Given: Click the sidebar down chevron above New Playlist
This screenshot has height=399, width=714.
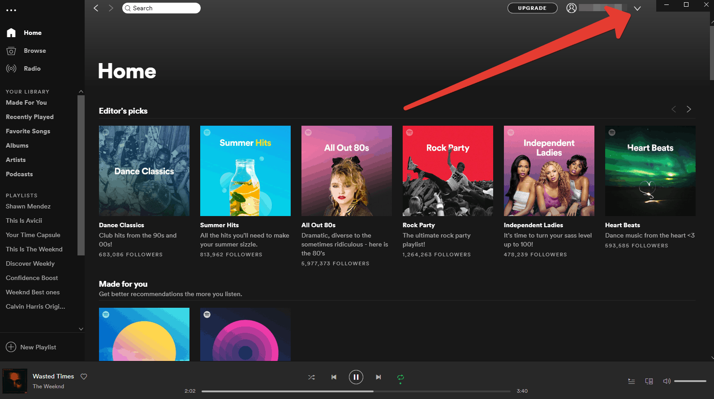Looking at the screenshot, I should pyautogui.click(x=81, y=329).
